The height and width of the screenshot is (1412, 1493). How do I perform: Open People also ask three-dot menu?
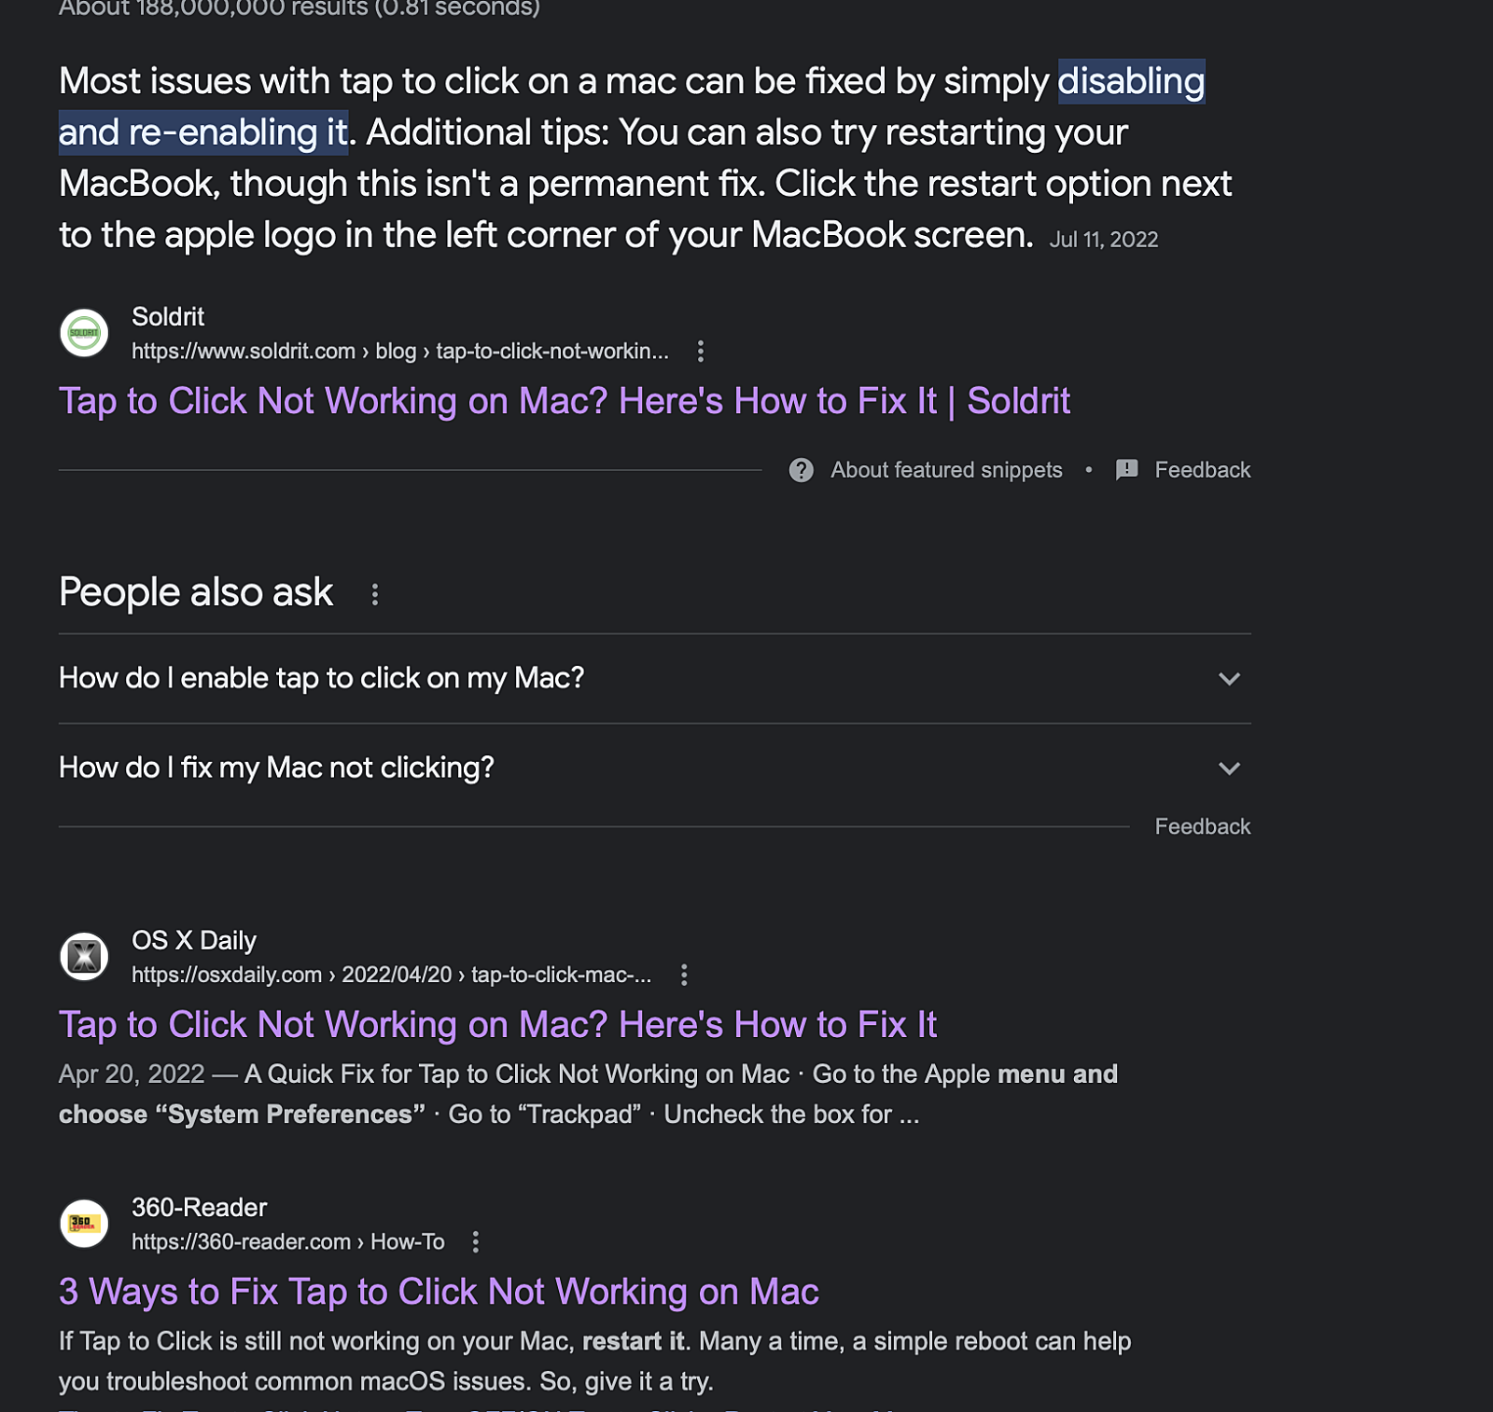coord(375,594)
